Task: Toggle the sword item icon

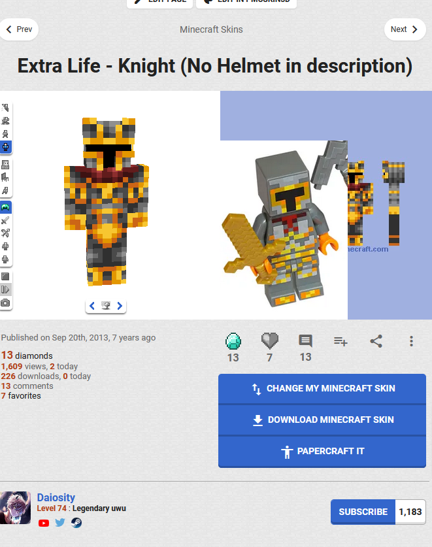Action: click(5, 220)
